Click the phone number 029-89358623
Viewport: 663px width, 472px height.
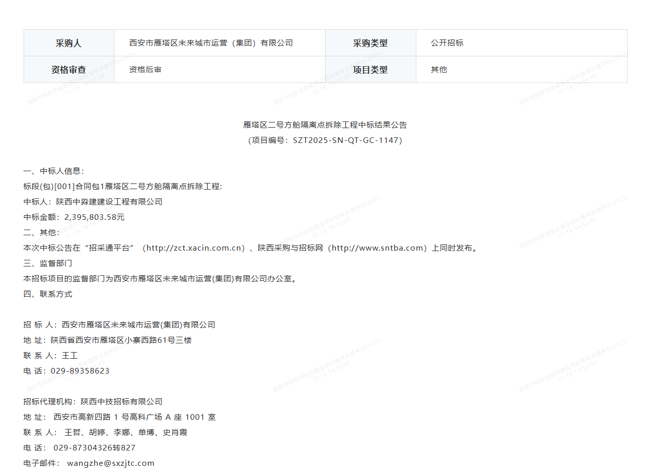(80, 371)
